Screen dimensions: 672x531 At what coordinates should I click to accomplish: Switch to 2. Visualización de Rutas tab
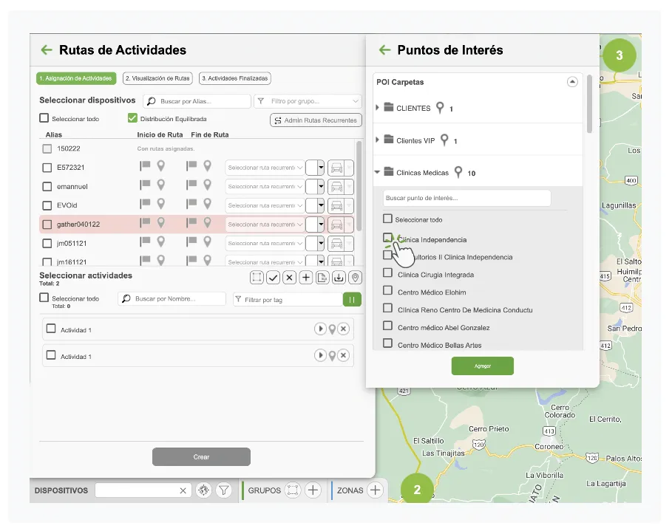[157, 78]
